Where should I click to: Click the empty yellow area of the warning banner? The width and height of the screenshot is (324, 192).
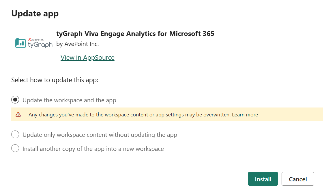tap(289, 114)
